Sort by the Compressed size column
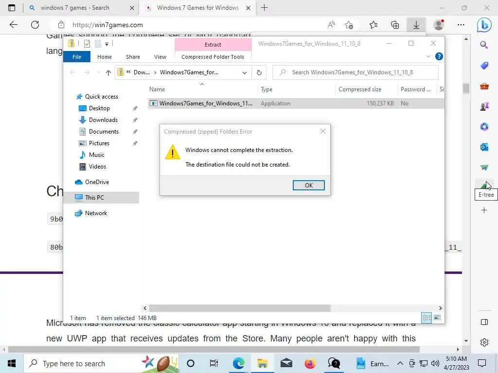Image resolution: width=498 pixels, height=373 pixels. [366, 89]
